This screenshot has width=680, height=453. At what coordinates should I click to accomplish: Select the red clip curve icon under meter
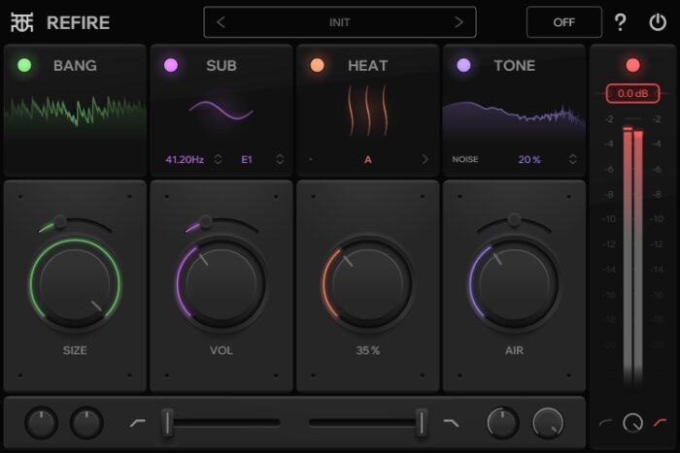[x=660, y=422]
